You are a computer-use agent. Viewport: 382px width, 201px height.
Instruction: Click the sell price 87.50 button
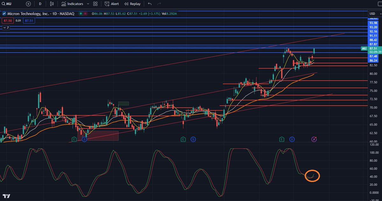(x=7, y=20)
